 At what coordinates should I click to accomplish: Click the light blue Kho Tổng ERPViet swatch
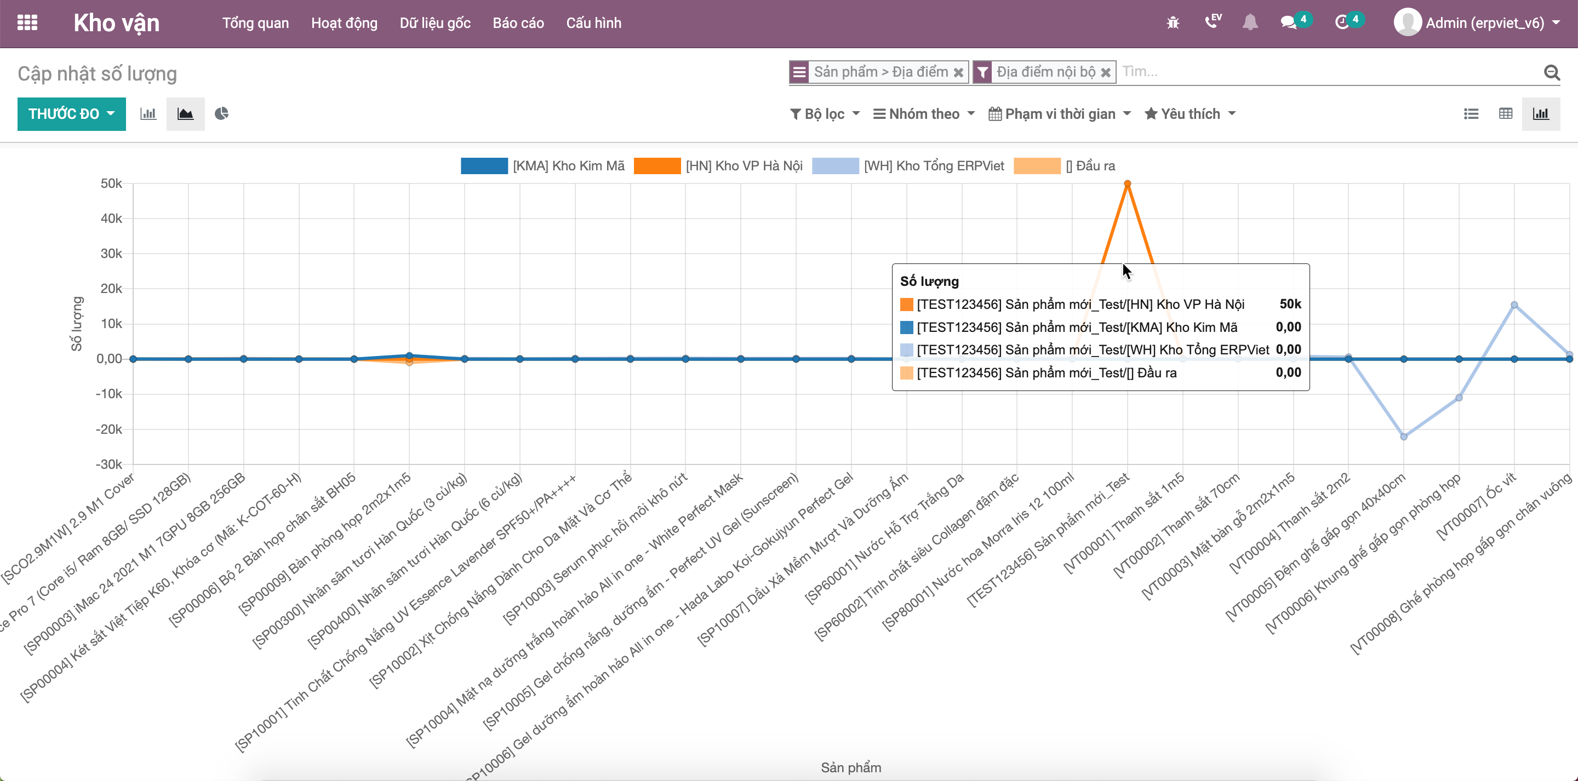pyautogui.click(x=836, y=166)
